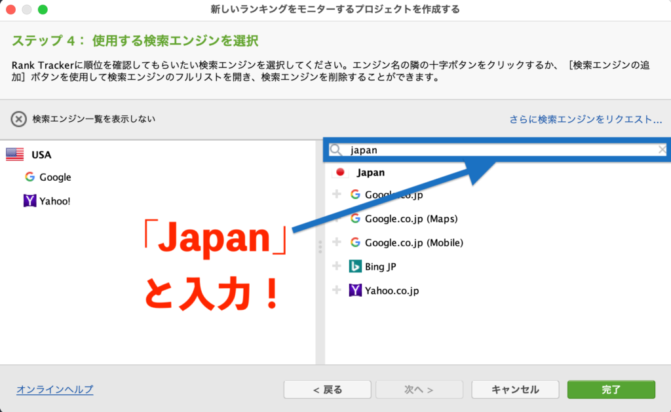Click the Bing JP logo icon
Screen dimensions: 671x412
click(355, 266)
